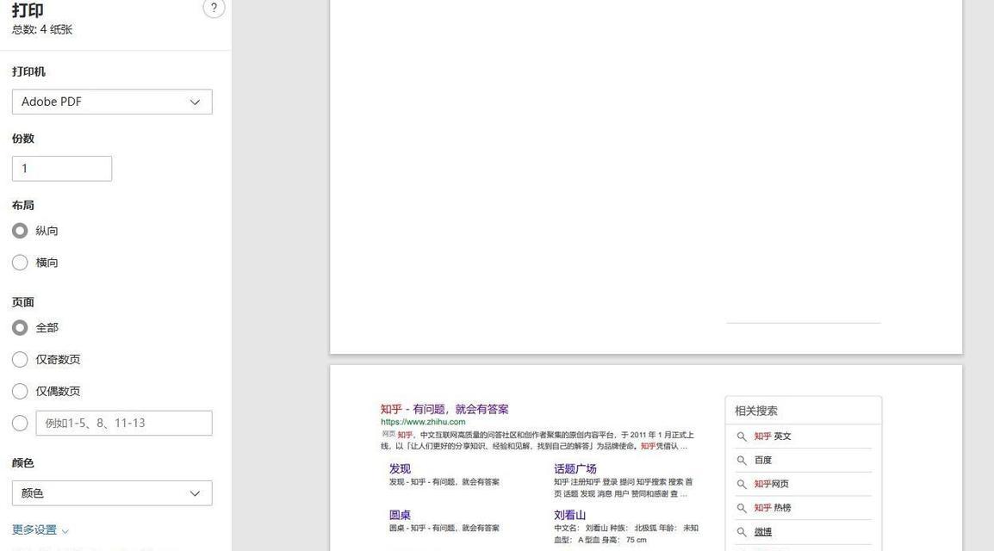
Task: Open the 刘看山 sublink heading
Action: click(570, 515)
